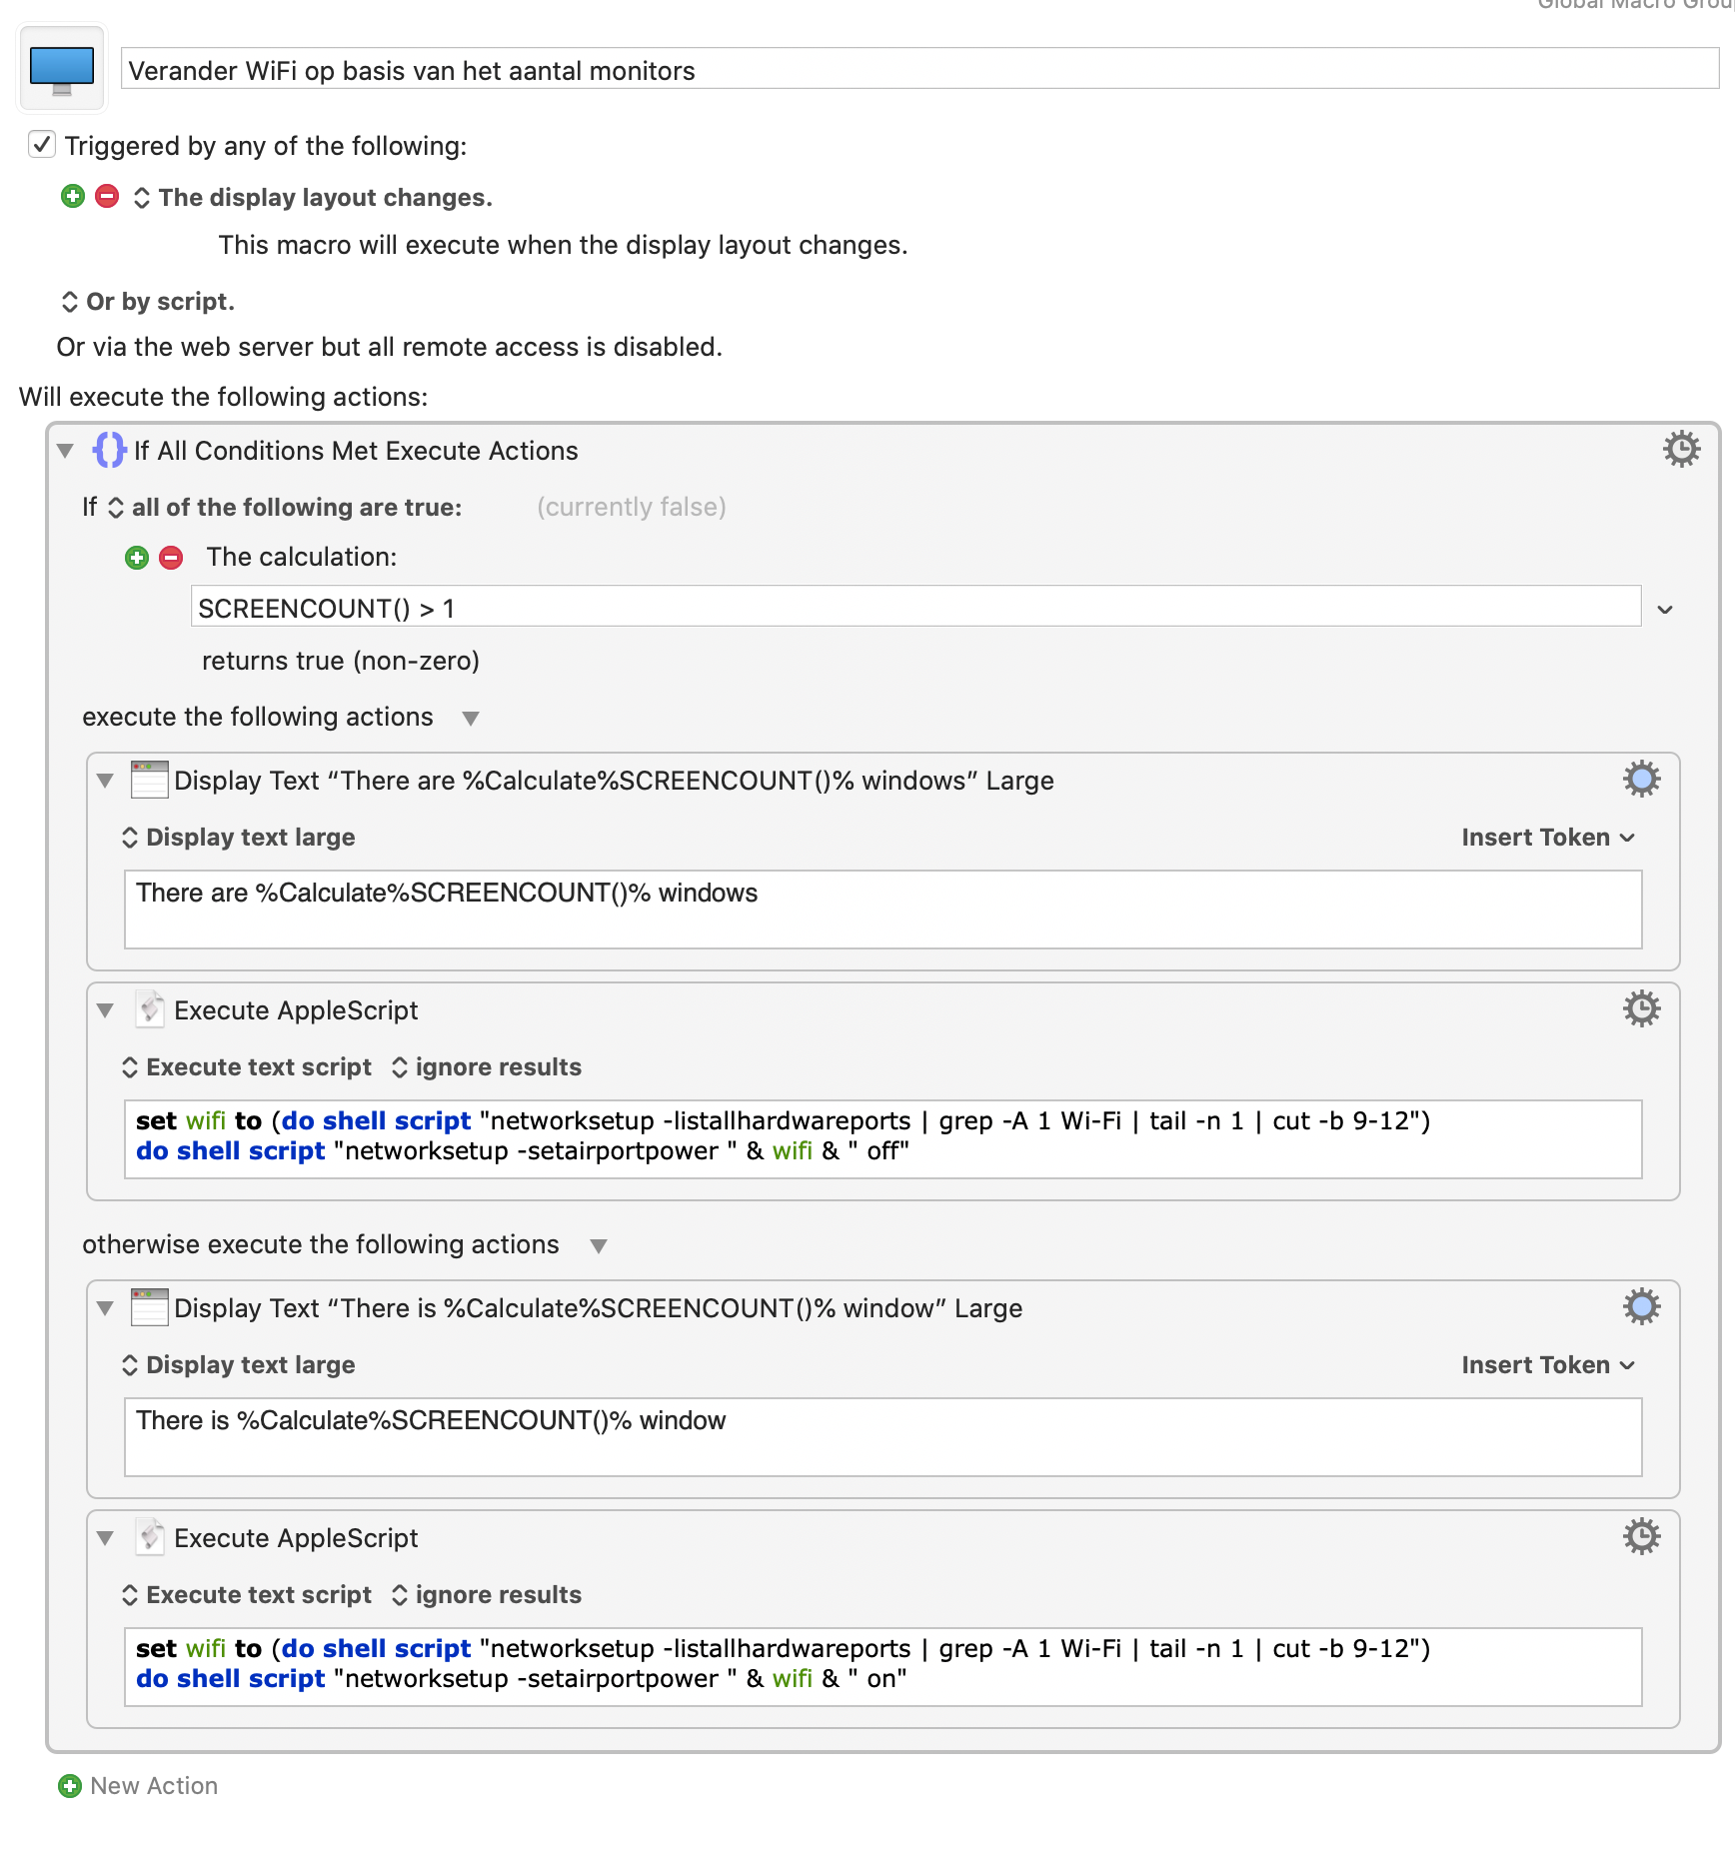Viewport: 1735px width, 1867px height.
Task: Add a new trigger with green plus
Action: coord(73,196)
